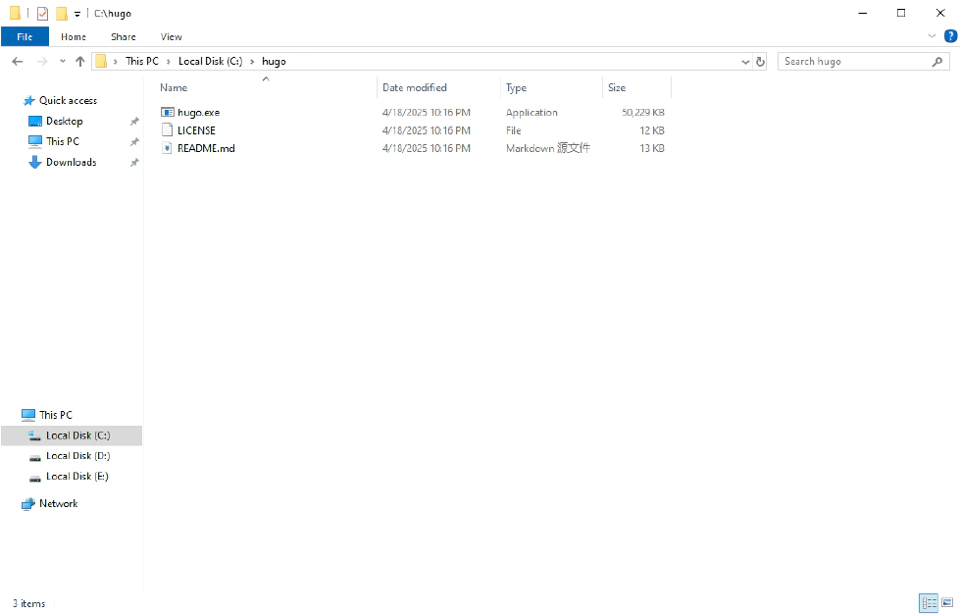Sort files by Date modified column

click(x=415, y=87)
